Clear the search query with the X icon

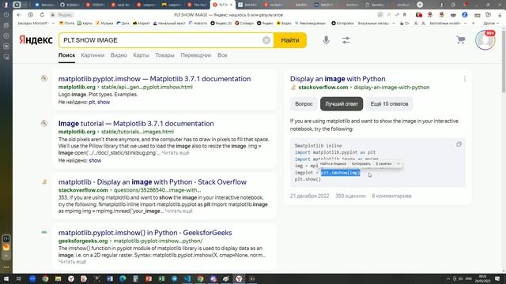(x=266, y=40)
